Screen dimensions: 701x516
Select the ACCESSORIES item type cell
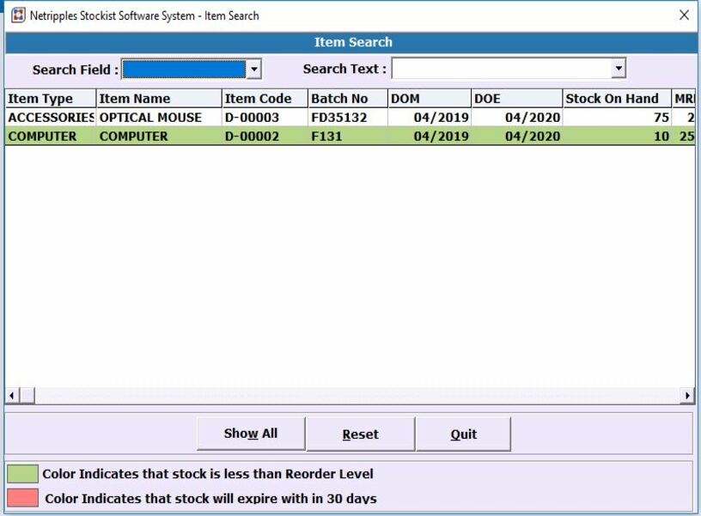coord(51,118)
